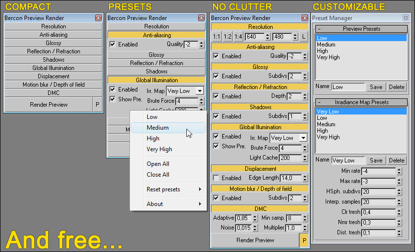
Task: Click the 1:4 resolution ratio button
Action: click(238, 37)
